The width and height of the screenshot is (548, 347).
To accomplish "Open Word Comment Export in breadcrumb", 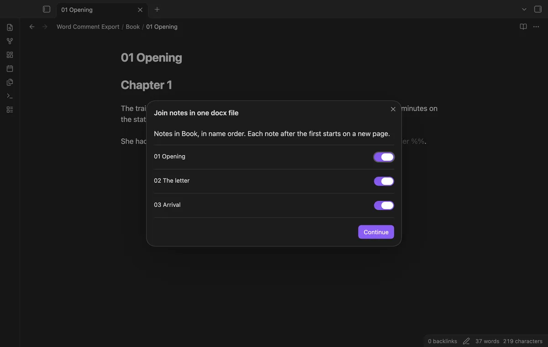I will pos(88,27).
